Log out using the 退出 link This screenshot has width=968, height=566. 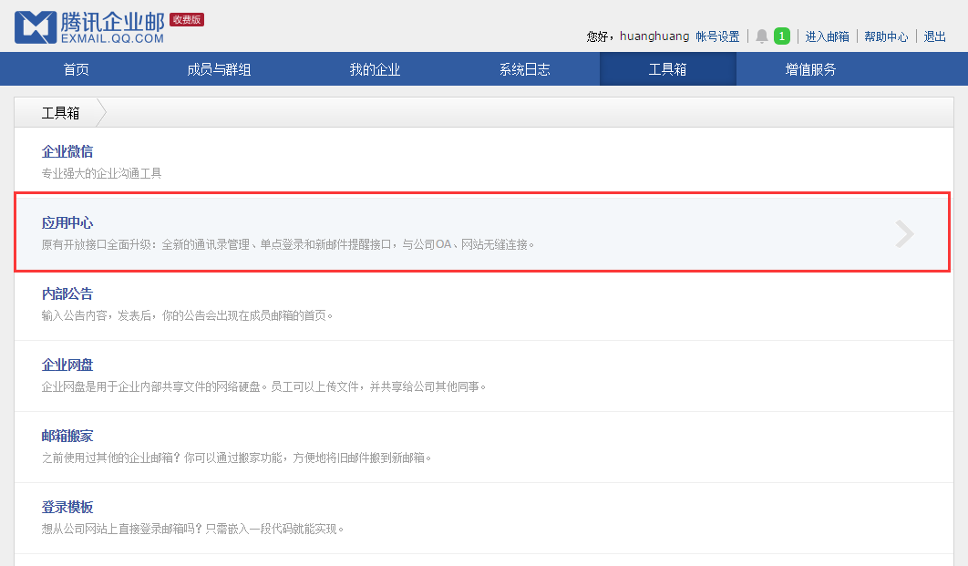coord(934,36)
